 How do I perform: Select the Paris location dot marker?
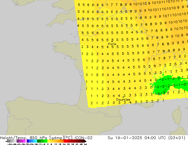point(112,41)
